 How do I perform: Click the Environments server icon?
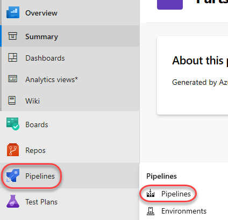click(x=151, y=211)
